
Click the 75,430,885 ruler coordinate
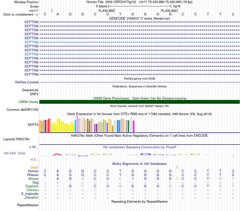(x=106, y=11)
